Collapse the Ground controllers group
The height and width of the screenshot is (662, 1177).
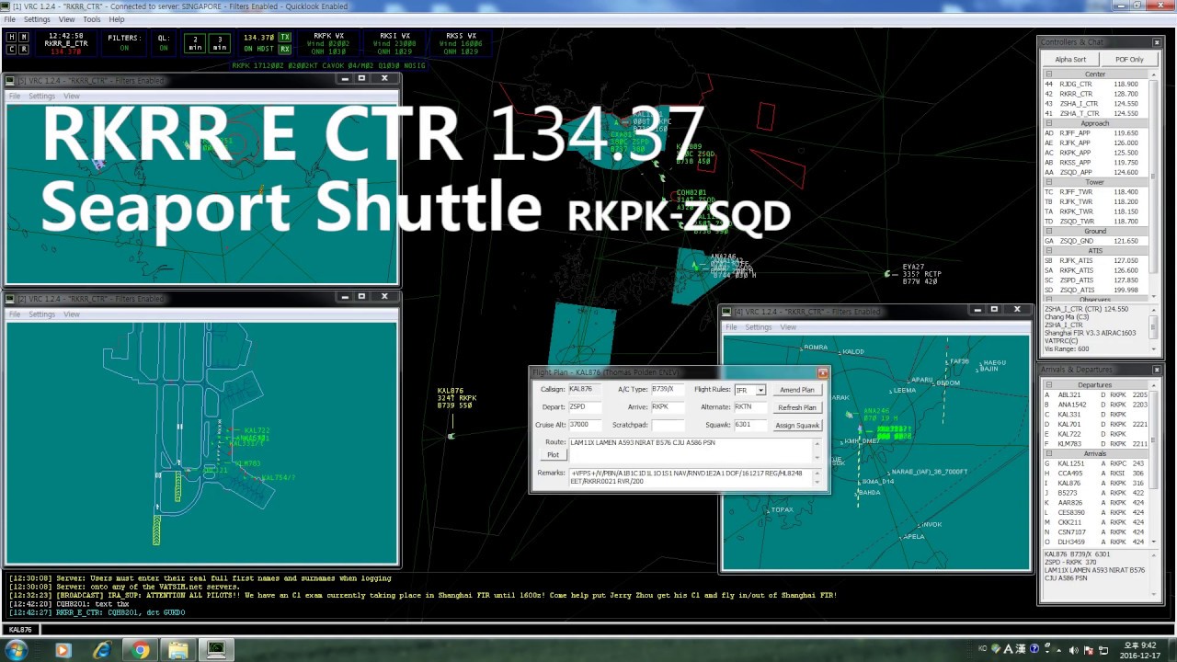[1048, 231]
